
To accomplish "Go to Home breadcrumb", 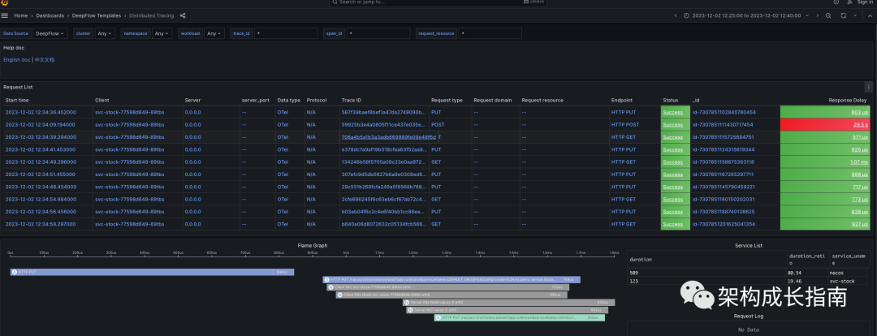I will [x=20, y=15].
